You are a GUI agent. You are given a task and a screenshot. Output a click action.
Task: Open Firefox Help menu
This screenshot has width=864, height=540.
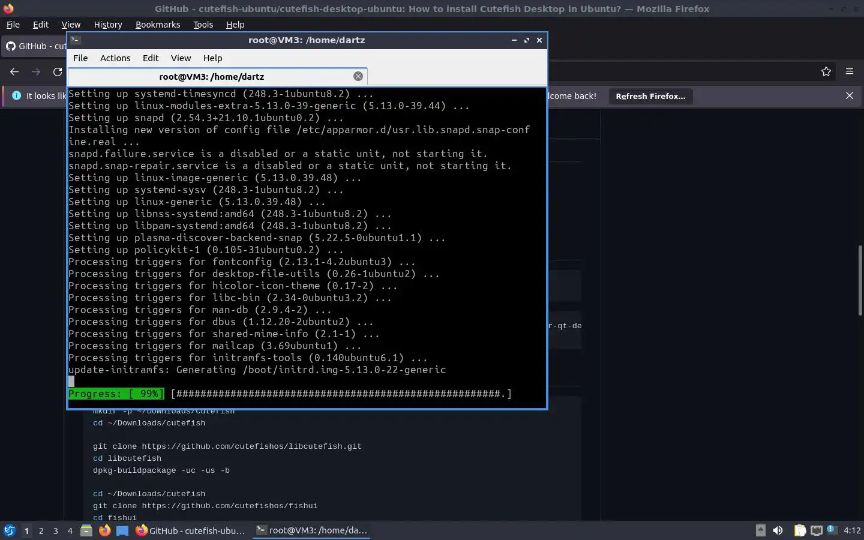(x=235, y=25)
